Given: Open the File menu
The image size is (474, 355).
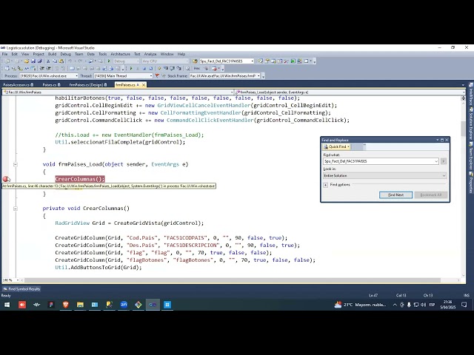Looking at the screenshot, I should [x=4, y=54].
